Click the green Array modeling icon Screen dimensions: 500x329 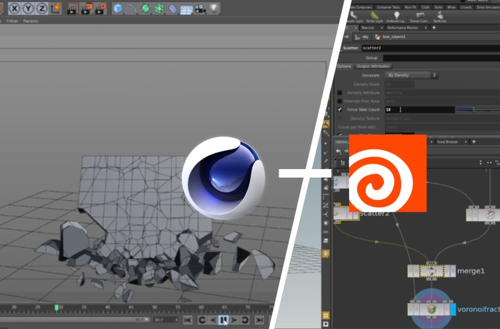click(x=159, y=9)
